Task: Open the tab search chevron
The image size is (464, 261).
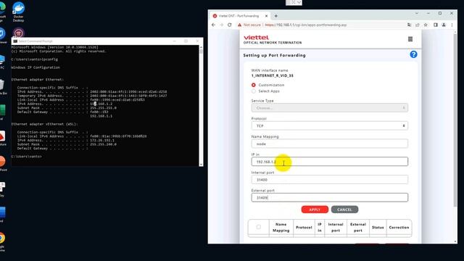Action: (x=417, y=13)
